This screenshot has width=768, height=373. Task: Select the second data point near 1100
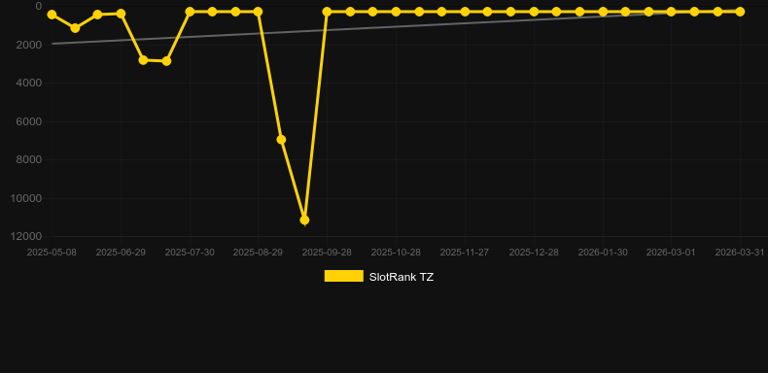pyautogui.click(x=75, y=28)
